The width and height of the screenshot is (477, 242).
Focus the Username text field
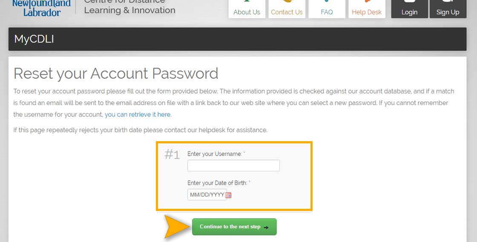coord(233,165)
